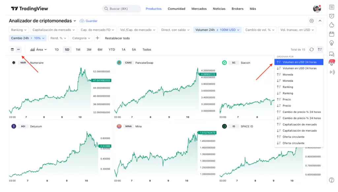Open Vol. transac. en USD dropdown
This screenshot has height=192, width=338.
click(297, 30)
